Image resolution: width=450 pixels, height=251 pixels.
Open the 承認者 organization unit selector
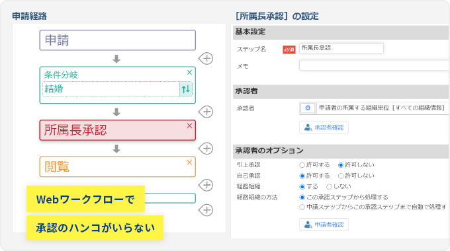(x=382, y=108)
